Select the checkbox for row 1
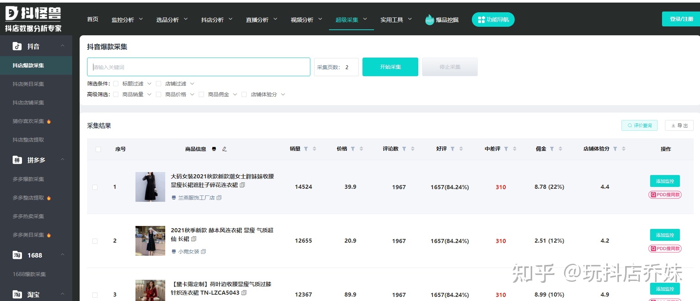Screen dimensions: 700x301 (95, 187)
